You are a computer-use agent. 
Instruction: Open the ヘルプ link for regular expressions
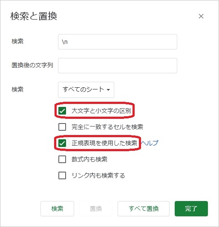click(150, 143)
